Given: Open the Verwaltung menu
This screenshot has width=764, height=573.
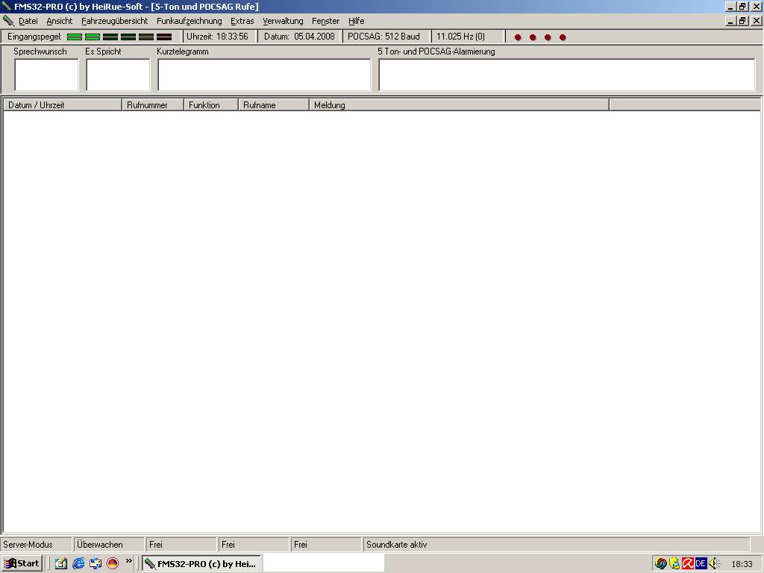Looking at the screenshot, I should click(283, 21).
